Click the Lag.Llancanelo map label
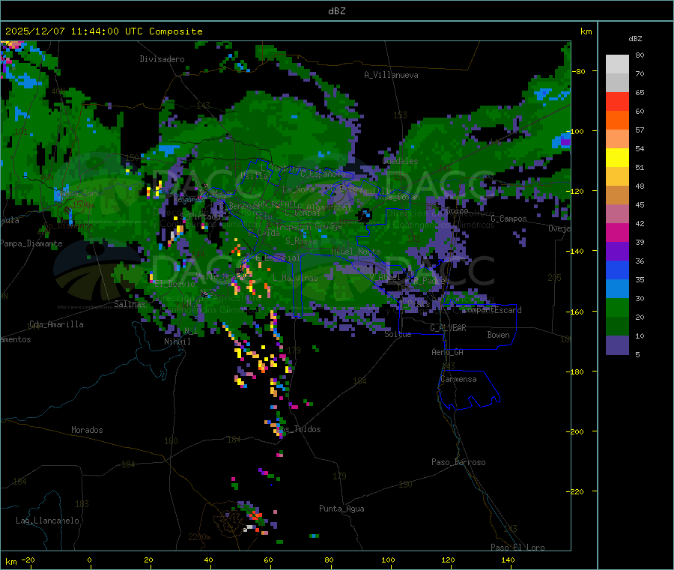674x570 pixels. pyautogui.click(x=47, y=521)
